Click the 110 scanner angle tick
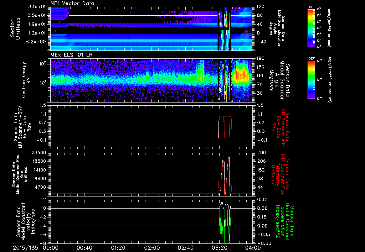 click(x=261, y=76)
